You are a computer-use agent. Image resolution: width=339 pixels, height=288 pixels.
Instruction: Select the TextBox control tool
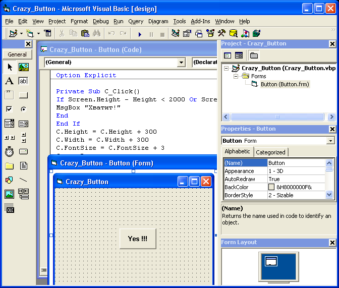pos(23,81)
